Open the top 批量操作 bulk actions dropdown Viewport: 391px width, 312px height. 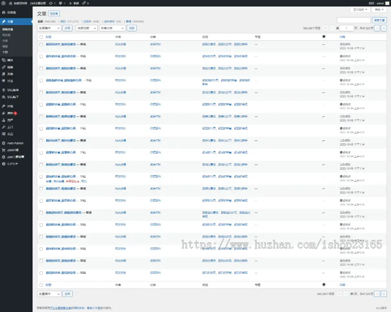point(49,28)
